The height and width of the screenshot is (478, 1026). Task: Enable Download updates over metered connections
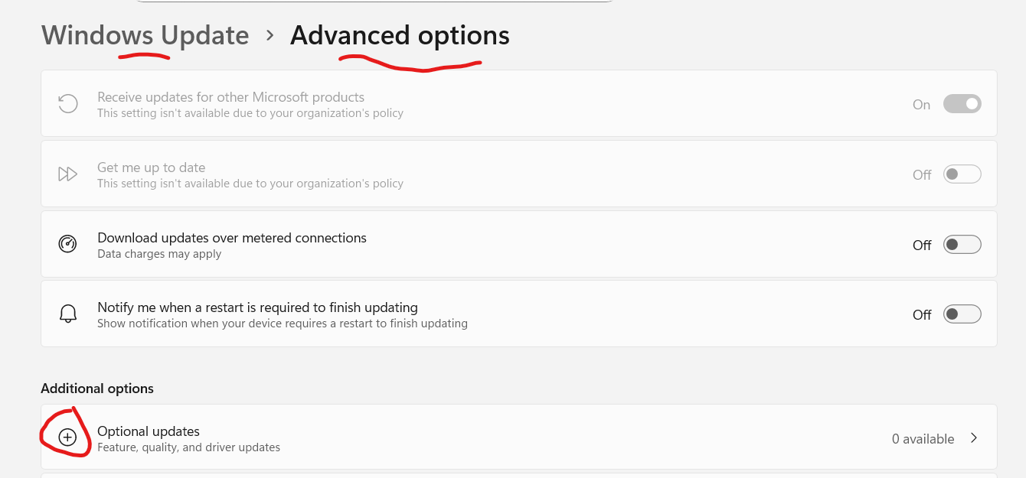coord(962,245)
